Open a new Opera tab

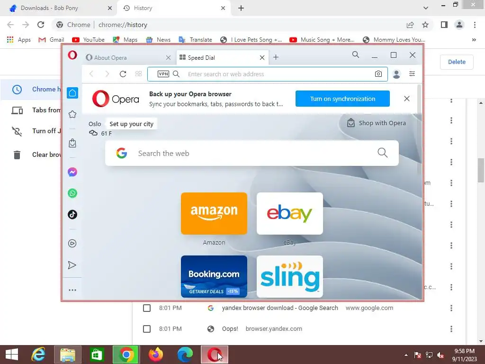click(276, 57)
